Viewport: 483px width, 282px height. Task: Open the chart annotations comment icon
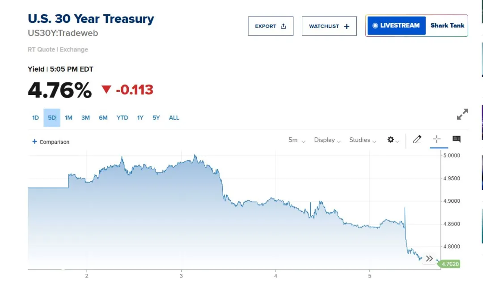[456, 139]
